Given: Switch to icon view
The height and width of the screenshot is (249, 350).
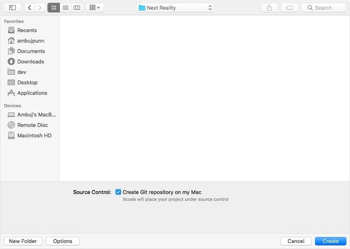Looking at the screenshot, I should tap(54, 8).
